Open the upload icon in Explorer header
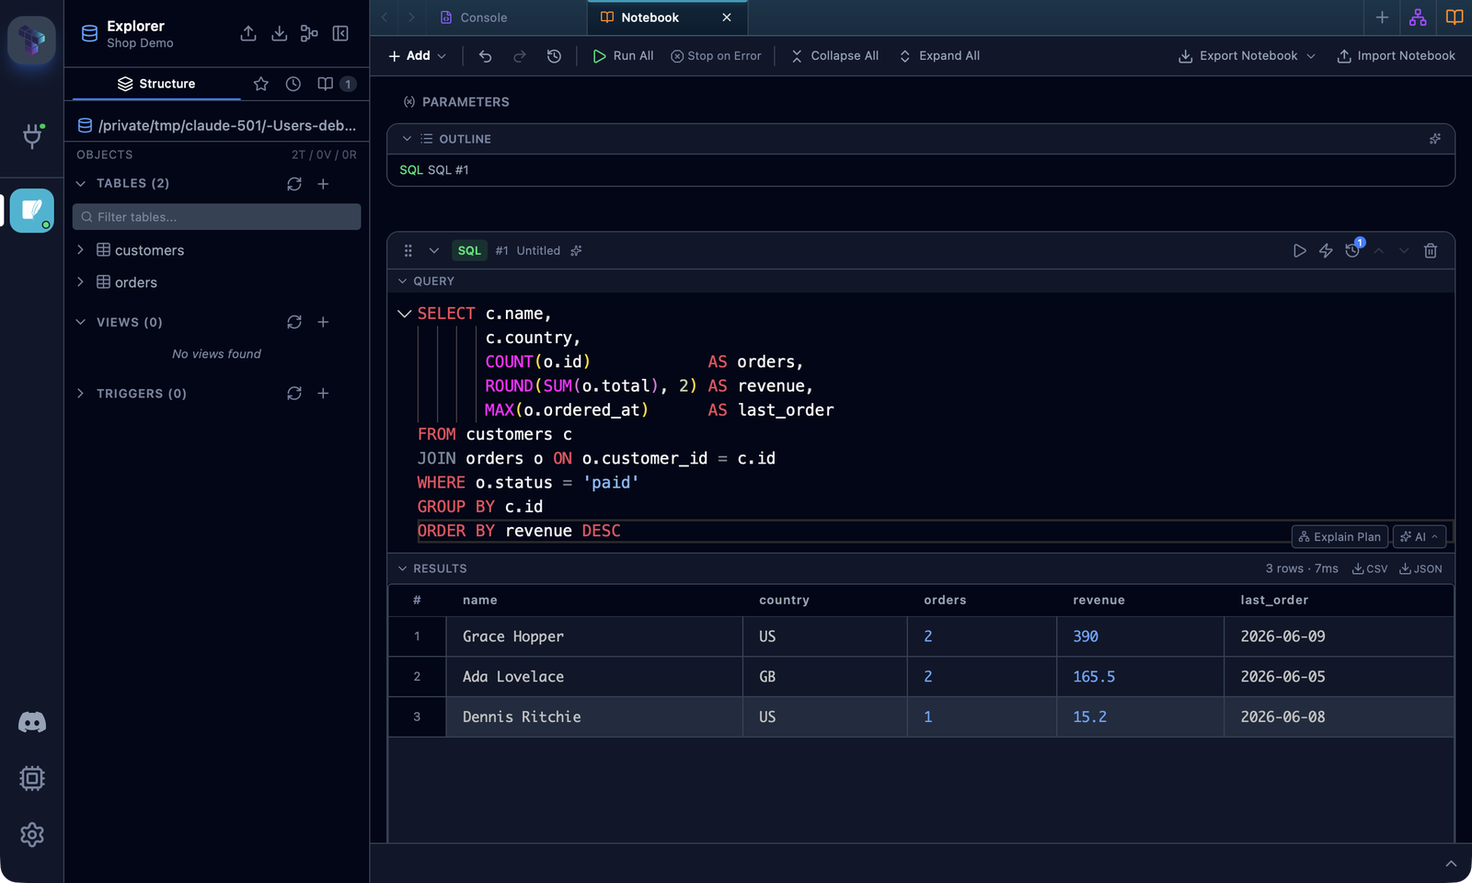 click(248, 34)
